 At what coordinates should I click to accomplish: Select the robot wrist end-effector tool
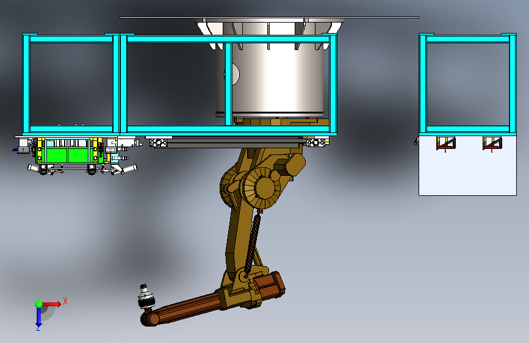[x=146, y=297]
